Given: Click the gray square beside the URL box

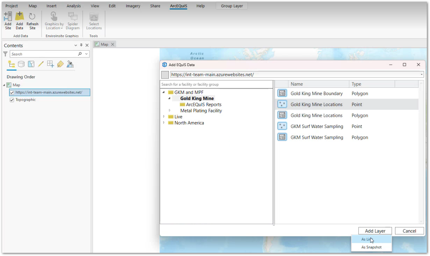Looking at the screenshot, I should [165, 75].
